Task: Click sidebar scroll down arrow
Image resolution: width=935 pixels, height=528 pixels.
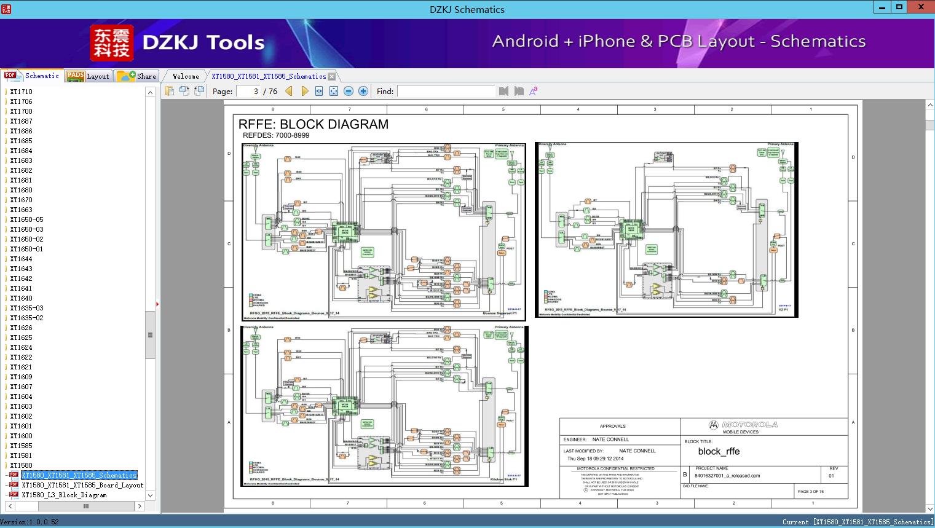Action: 150,495
